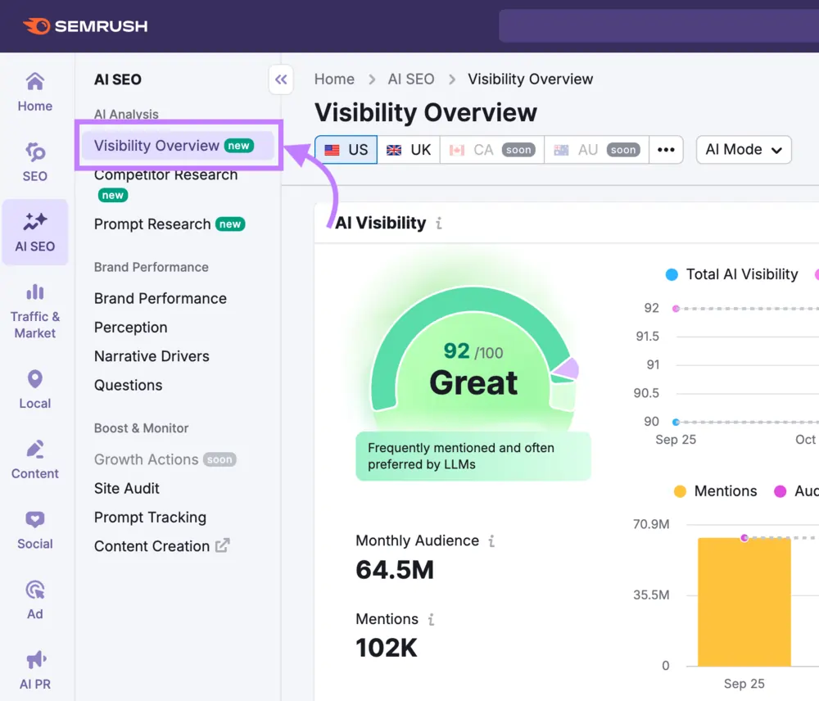Open the AI PR megaphone icon
This screenshot has width=819, height=701.
coord(34,659)
